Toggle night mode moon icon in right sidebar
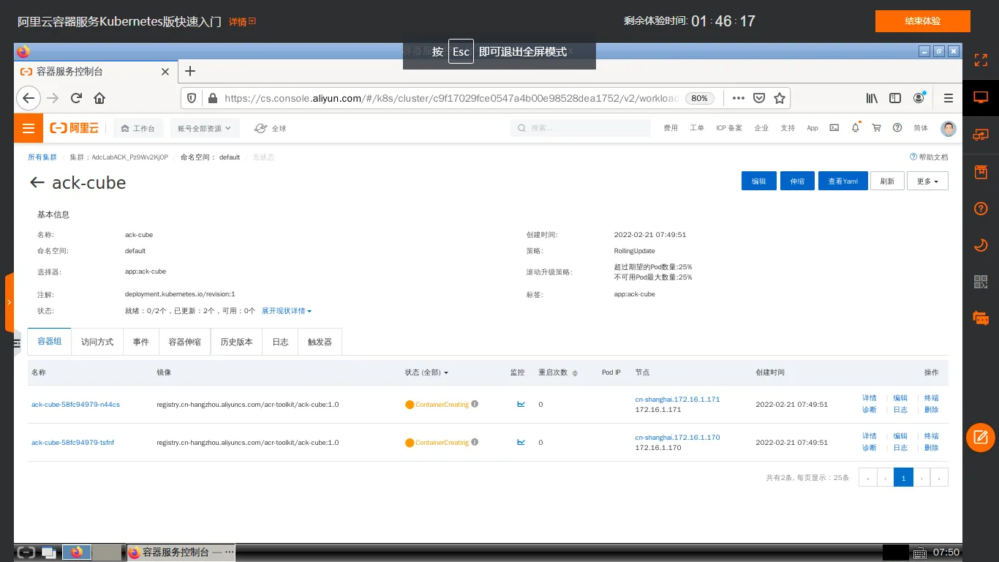 (x=981, y=245)
